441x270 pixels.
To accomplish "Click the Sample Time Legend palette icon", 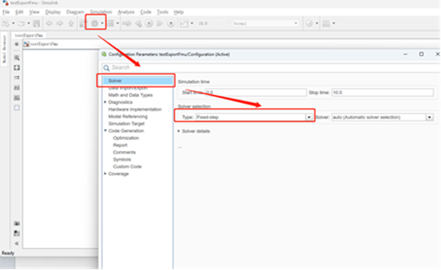I will (17, 78).
